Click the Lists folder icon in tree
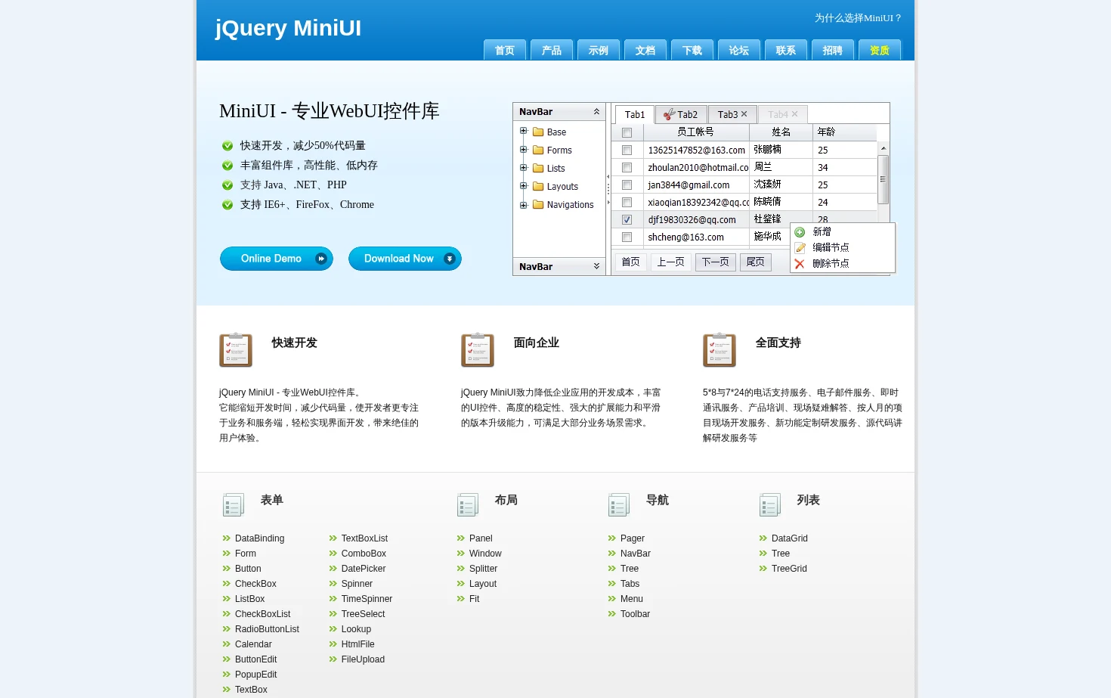Viewport: 1111px width, 698px height. [x=538, y=168]
